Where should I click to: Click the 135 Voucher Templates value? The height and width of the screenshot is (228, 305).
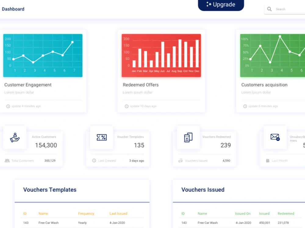139,145
